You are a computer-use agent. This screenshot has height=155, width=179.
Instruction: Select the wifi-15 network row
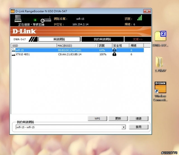77,50
